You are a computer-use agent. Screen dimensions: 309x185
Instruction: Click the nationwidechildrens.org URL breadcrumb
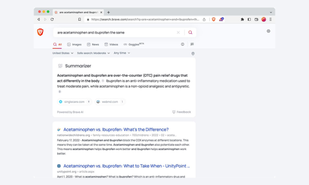click(x=116, y=135)
